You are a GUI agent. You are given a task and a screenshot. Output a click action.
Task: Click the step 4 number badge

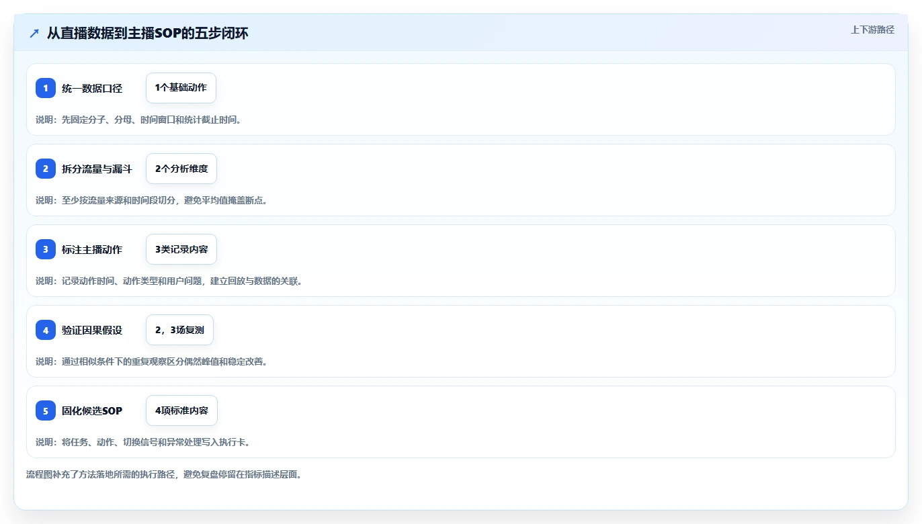pyautogui.click(x=46, y=330)
